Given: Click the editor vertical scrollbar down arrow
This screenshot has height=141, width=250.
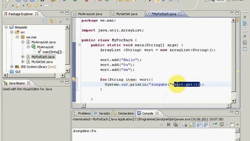Looking at the screenshot, I should click(x=233, y=101).
